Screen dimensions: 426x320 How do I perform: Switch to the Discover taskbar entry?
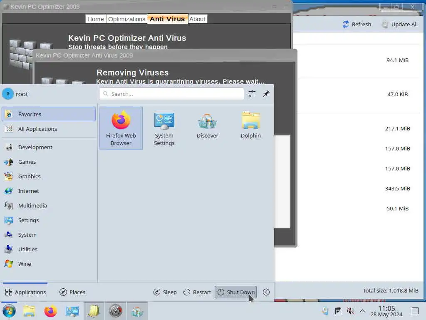[x=137, y=311]
